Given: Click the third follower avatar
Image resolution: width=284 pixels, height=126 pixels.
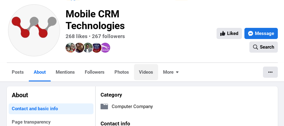Looking at the screenshot, I should click(x=88, y=48).
